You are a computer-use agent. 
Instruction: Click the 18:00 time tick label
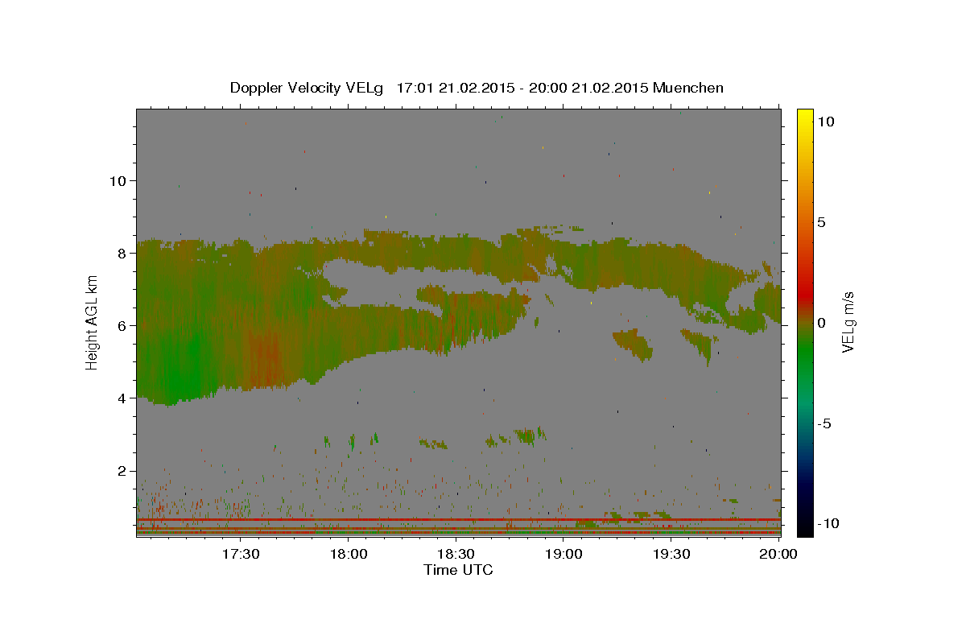pyautogui.click(x=349, y=554)
